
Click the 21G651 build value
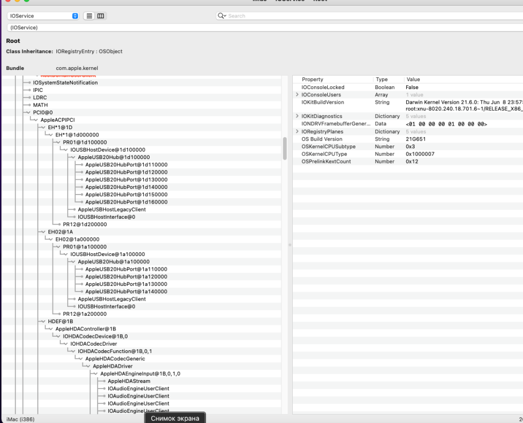click(416, 139)
